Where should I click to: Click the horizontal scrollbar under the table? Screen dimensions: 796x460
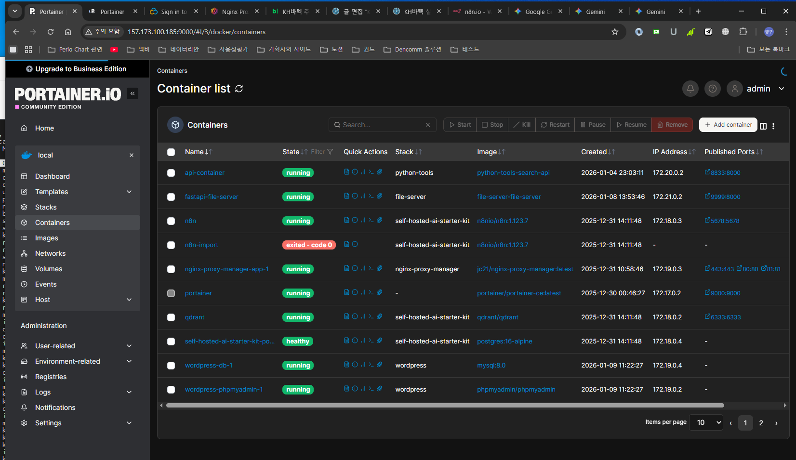tap(445, 406)
